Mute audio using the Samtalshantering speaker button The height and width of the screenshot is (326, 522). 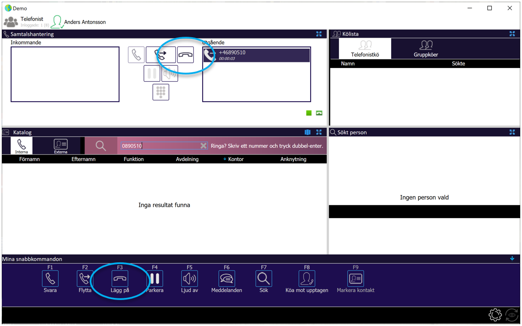click(170, 74)
